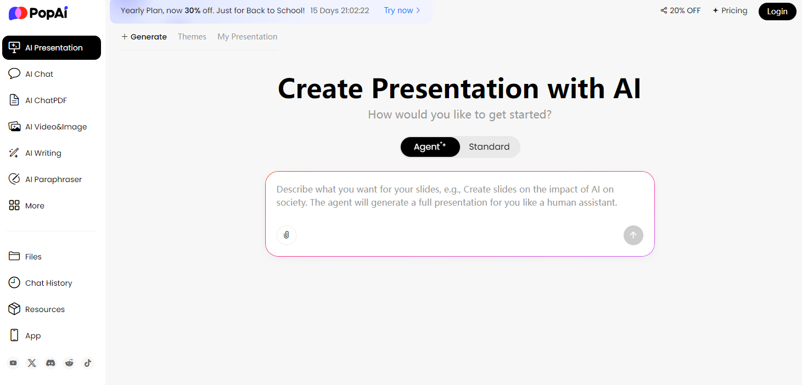Image resolution: width=802 pixels, height=385 pixels.
Task: Attach a file with the paperclip icon
Action: (286, 235)
